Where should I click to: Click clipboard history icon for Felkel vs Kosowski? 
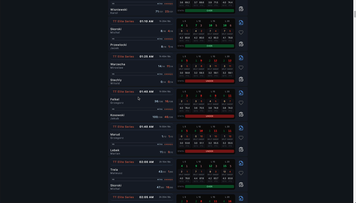tap(241, 114)
